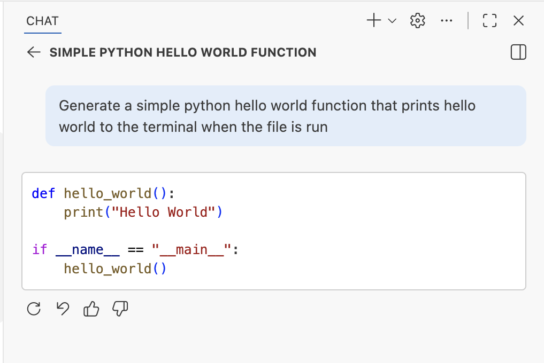Regenerate the Python code response
The width and height of the screenshot is (544, 363).
pos(34,309)
